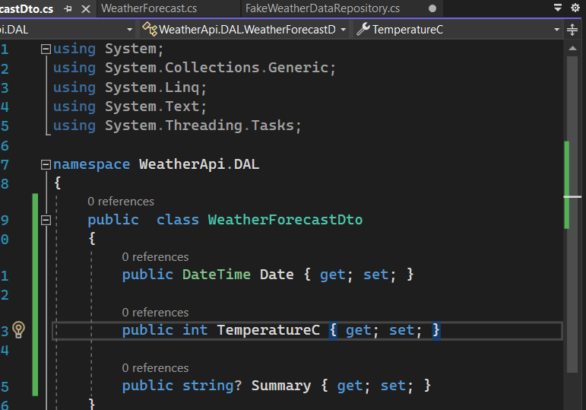Image resolution: width=586 pixels, height=410 pixels.
Task: Switch to FakeWeatherDataRepository.cs tab
Action: tap(322, 8)
